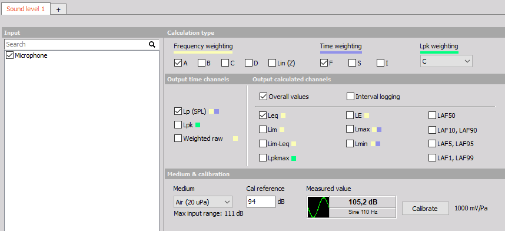
Task: Click the Medium & calibration section header
Action: (x=335, y=174)
